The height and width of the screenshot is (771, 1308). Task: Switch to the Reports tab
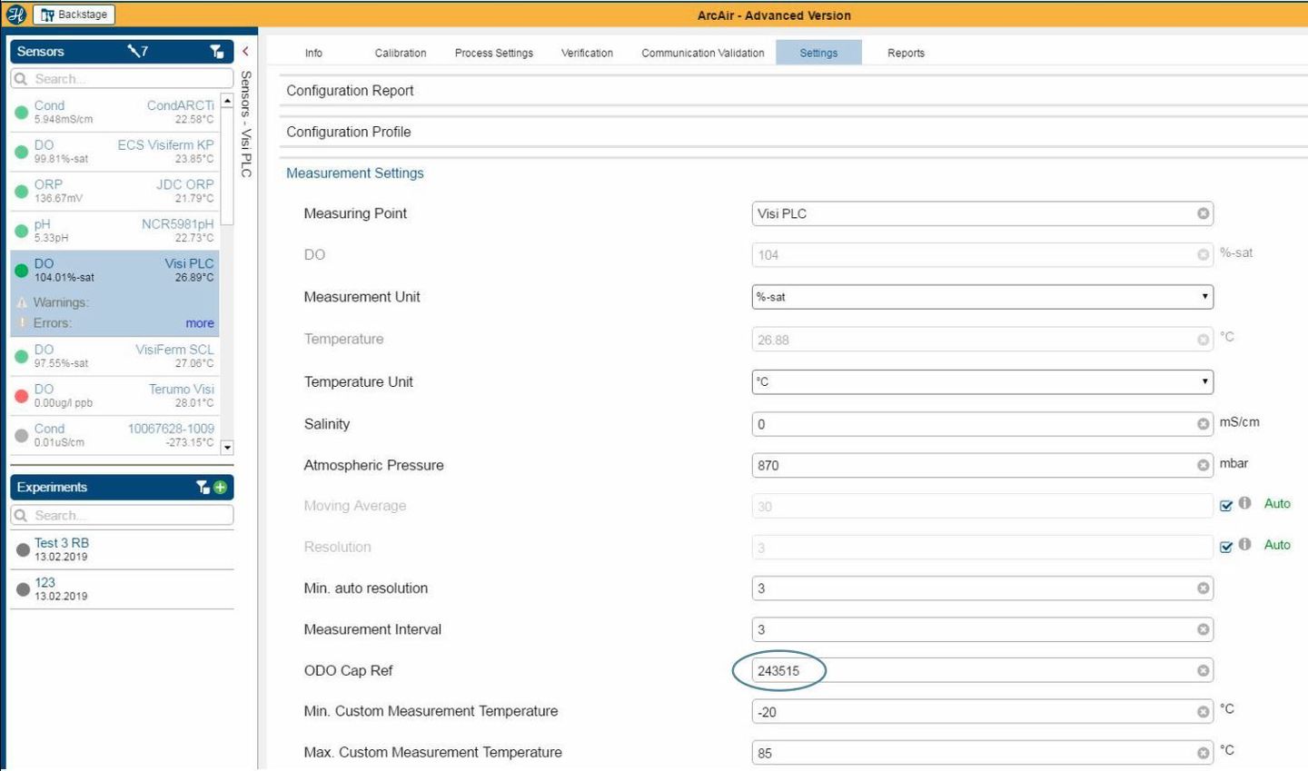pos(906,53)
